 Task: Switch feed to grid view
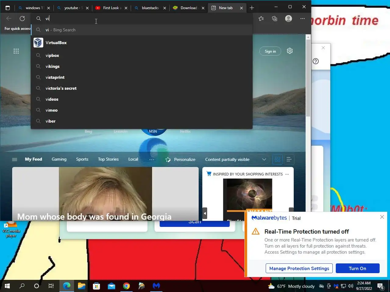coord(278,159)
